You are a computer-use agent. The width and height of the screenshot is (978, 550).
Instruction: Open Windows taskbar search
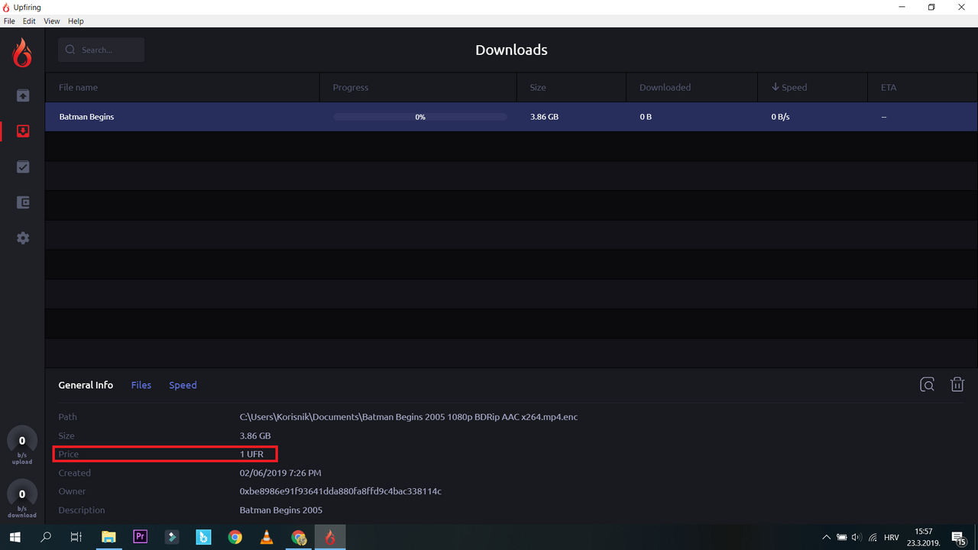[46, 537]
